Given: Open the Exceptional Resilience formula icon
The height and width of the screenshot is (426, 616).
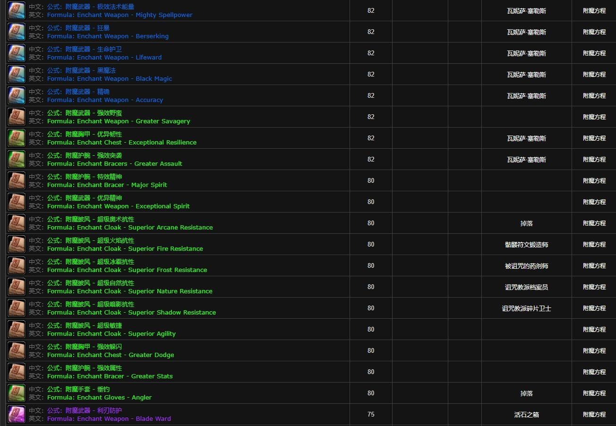Looking at the screenshot, I should pyautogui.click(x=17, y=138).
